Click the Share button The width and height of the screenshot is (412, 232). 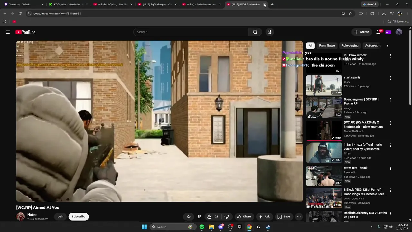tap(243, 217)
